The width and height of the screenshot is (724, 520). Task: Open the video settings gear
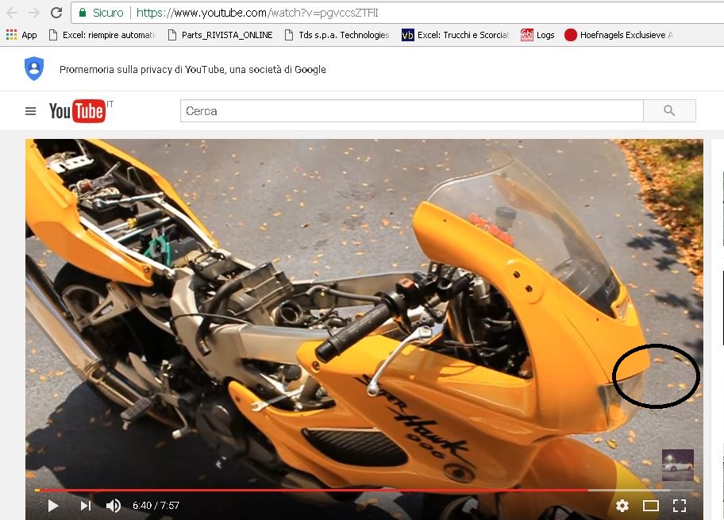[x=622, y=506]
